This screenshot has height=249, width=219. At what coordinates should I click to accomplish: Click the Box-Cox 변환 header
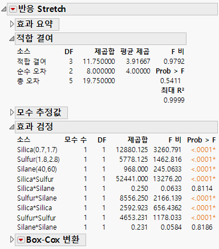(50, 240)
